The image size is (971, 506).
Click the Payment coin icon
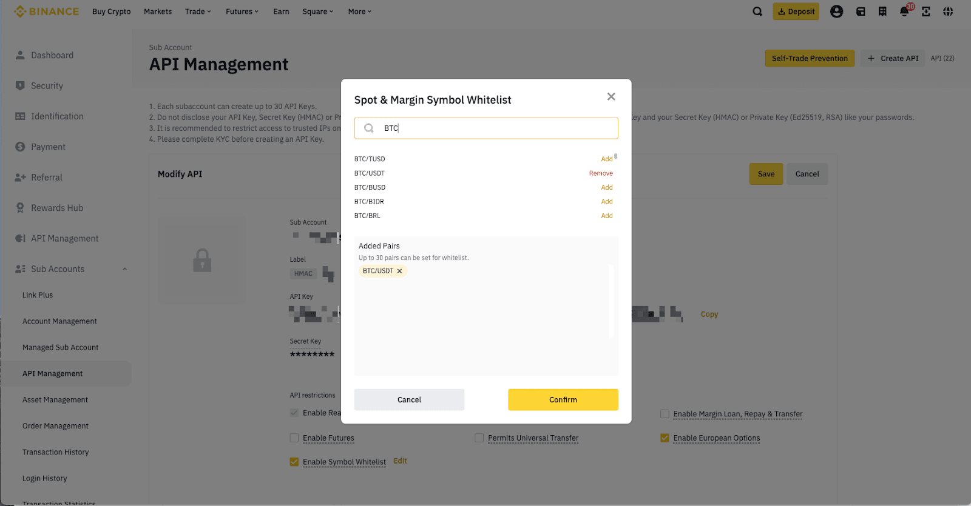(20, 147)
